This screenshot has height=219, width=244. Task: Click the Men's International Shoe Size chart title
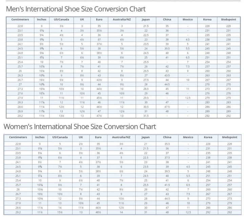tap(76, 9)
